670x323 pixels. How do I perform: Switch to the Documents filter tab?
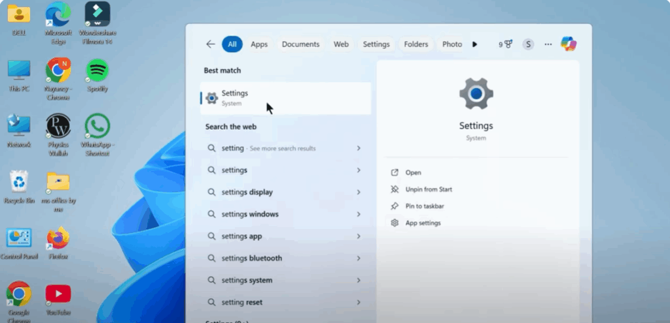300,44
